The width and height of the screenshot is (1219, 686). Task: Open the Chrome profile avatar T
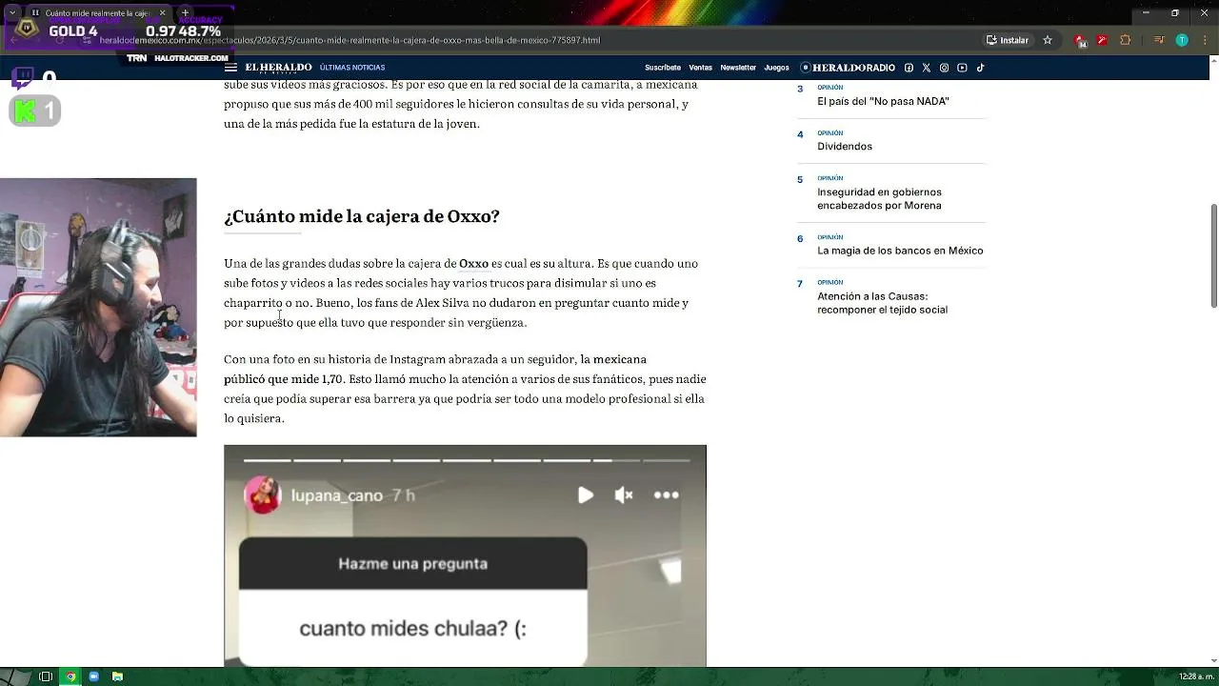coord(1182,40)
